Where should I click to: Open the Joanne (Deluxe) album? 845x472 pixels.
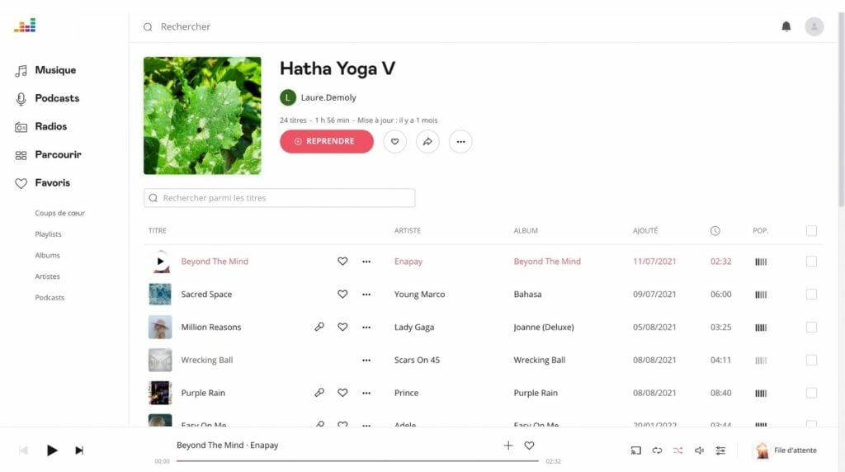click(x=543, y=327)
